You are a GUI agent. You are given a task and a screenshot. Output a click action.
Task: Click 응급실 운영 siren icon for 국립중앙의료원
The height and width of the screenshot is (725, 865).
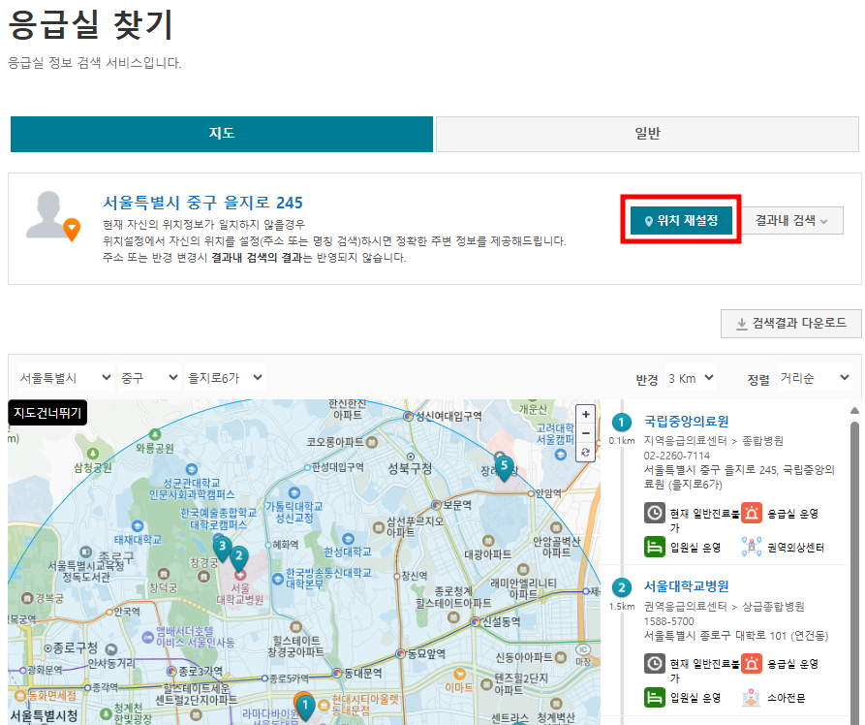pos(752,513)
